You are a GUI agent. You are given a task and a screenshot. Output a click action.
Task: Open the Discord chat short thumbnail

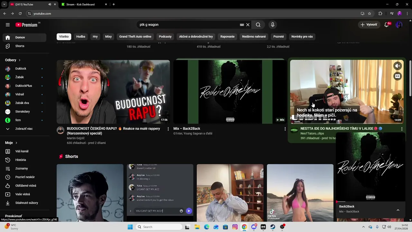[x=160, y=193]
